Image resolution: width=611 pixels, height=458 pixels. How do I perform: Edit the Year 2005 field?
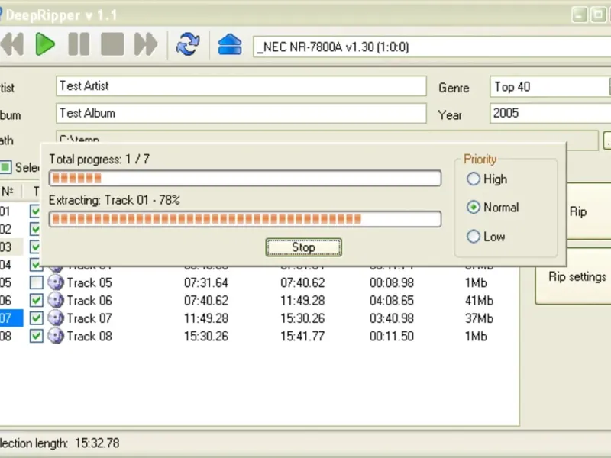550,113
